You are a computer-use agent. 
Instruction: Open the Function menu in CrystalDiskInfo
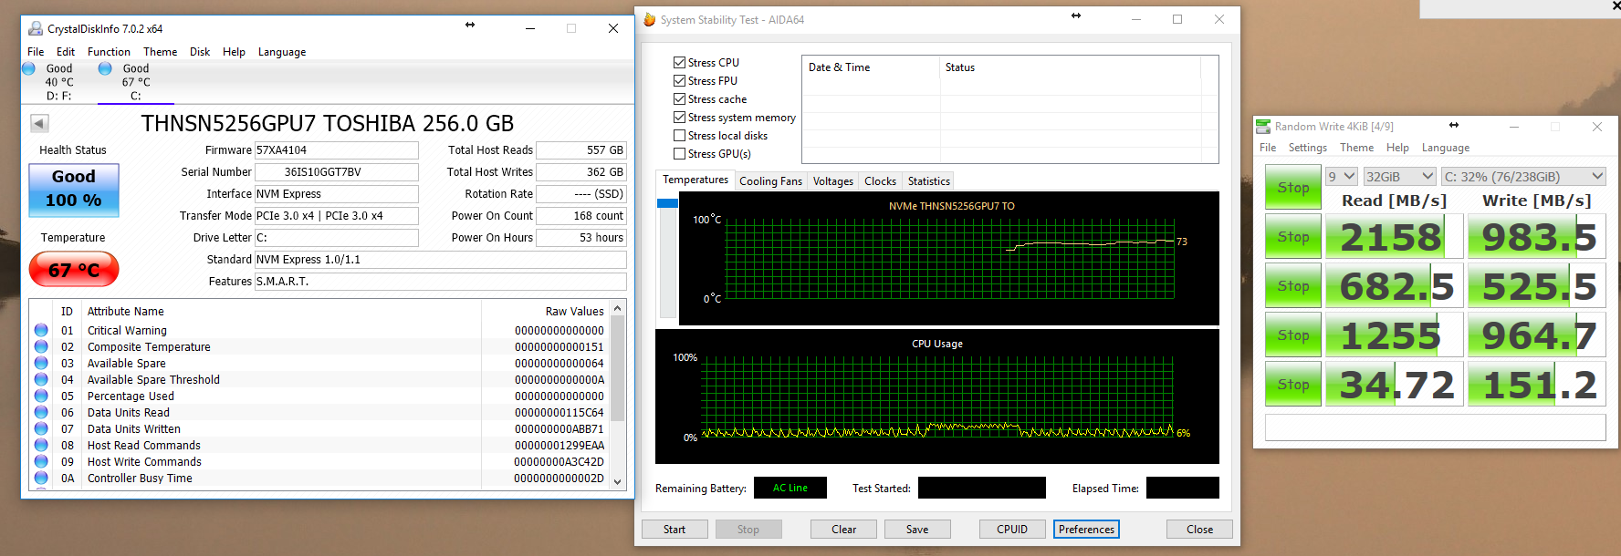coord(109,52)
